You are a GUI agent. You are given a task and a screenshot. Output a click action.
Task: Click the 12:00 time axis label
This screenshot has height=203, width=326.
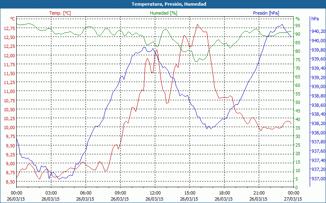point(155,193)
